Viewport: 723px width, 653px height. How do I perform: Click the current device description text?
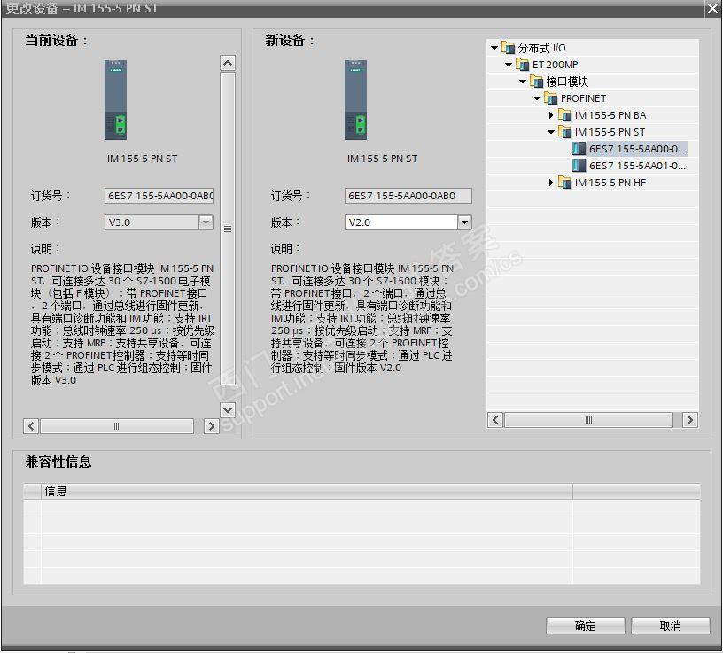(122, 324)
